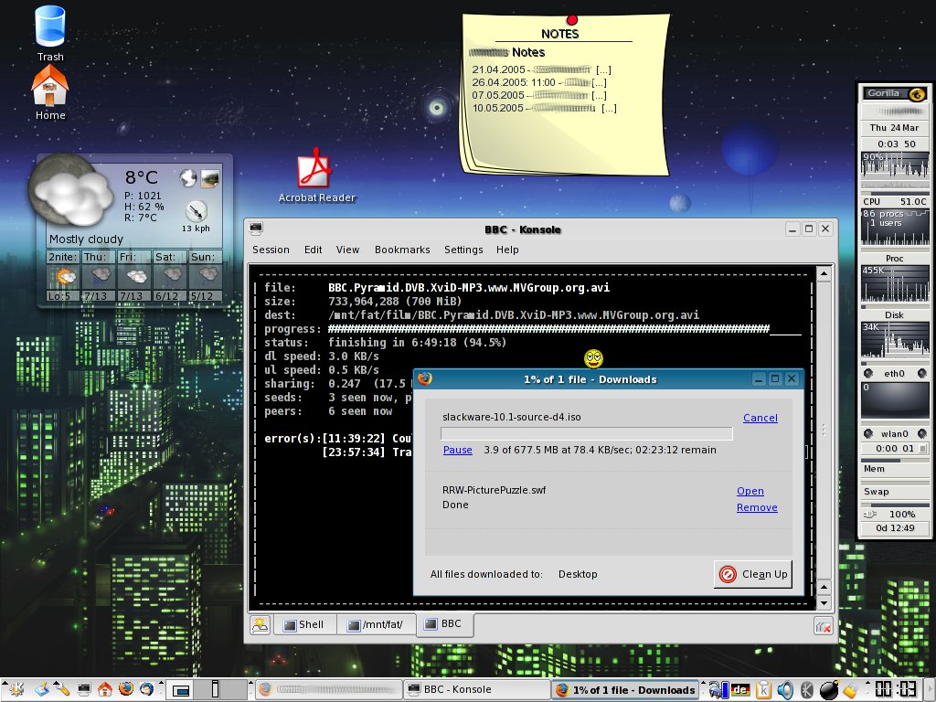Click the wind compass in weather widget
This screenshot has width=936, height=702.
196,211
